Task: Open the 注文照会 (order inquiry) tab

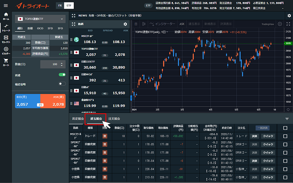Action: [x=114, y=119]
